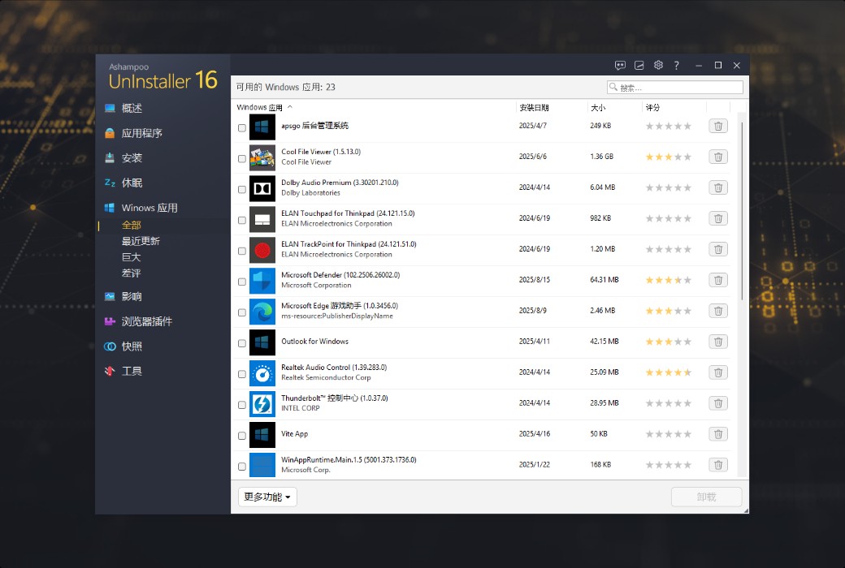The image size is (845, 568).
Task: Click trash icon for Thunderbolt 控制中心
Action: tap(717, 402)
